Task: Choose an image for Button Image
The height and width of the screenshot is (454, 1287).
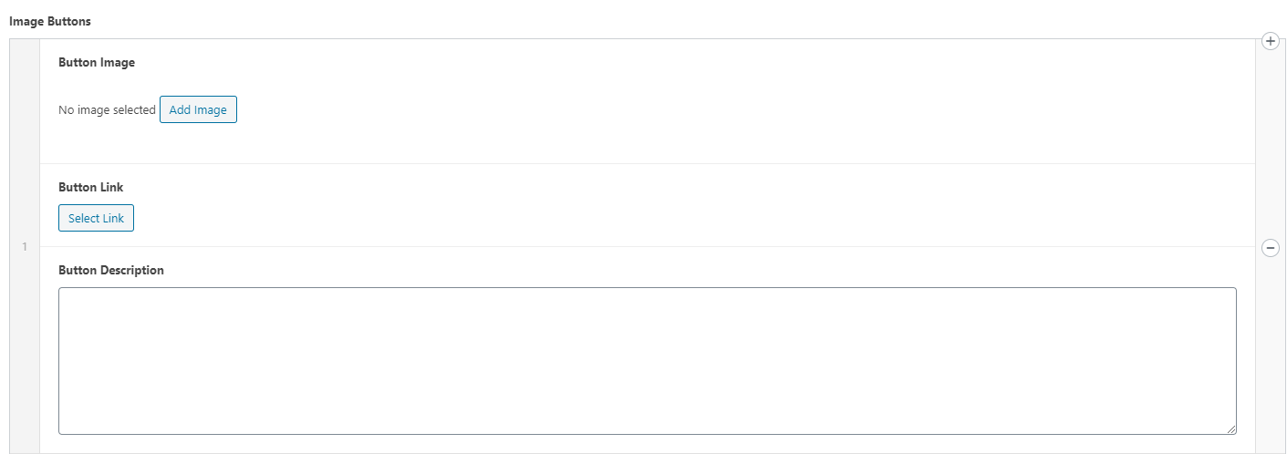Action: point(198,110)
